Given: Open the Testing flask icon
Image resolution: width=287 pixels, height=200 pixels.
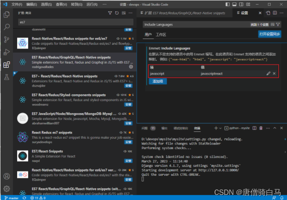Looking at the screenshot, I should [7, 77].
